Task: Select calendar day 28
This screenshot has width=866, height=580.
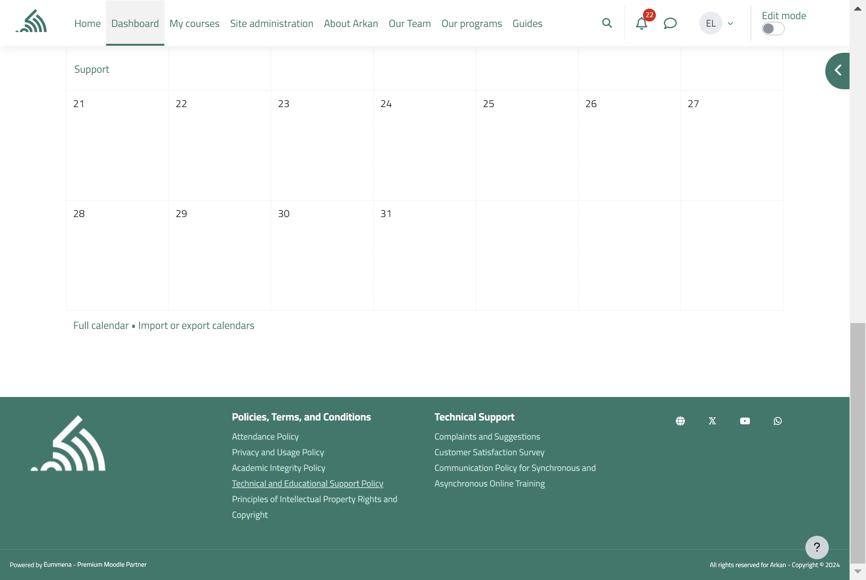Action: pyautogui.click(x=79, y=214)
